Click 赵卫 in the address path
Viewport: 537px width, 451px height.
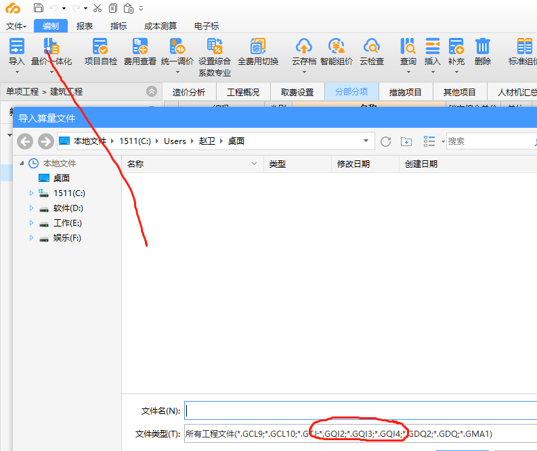click(x=207, y=141)
